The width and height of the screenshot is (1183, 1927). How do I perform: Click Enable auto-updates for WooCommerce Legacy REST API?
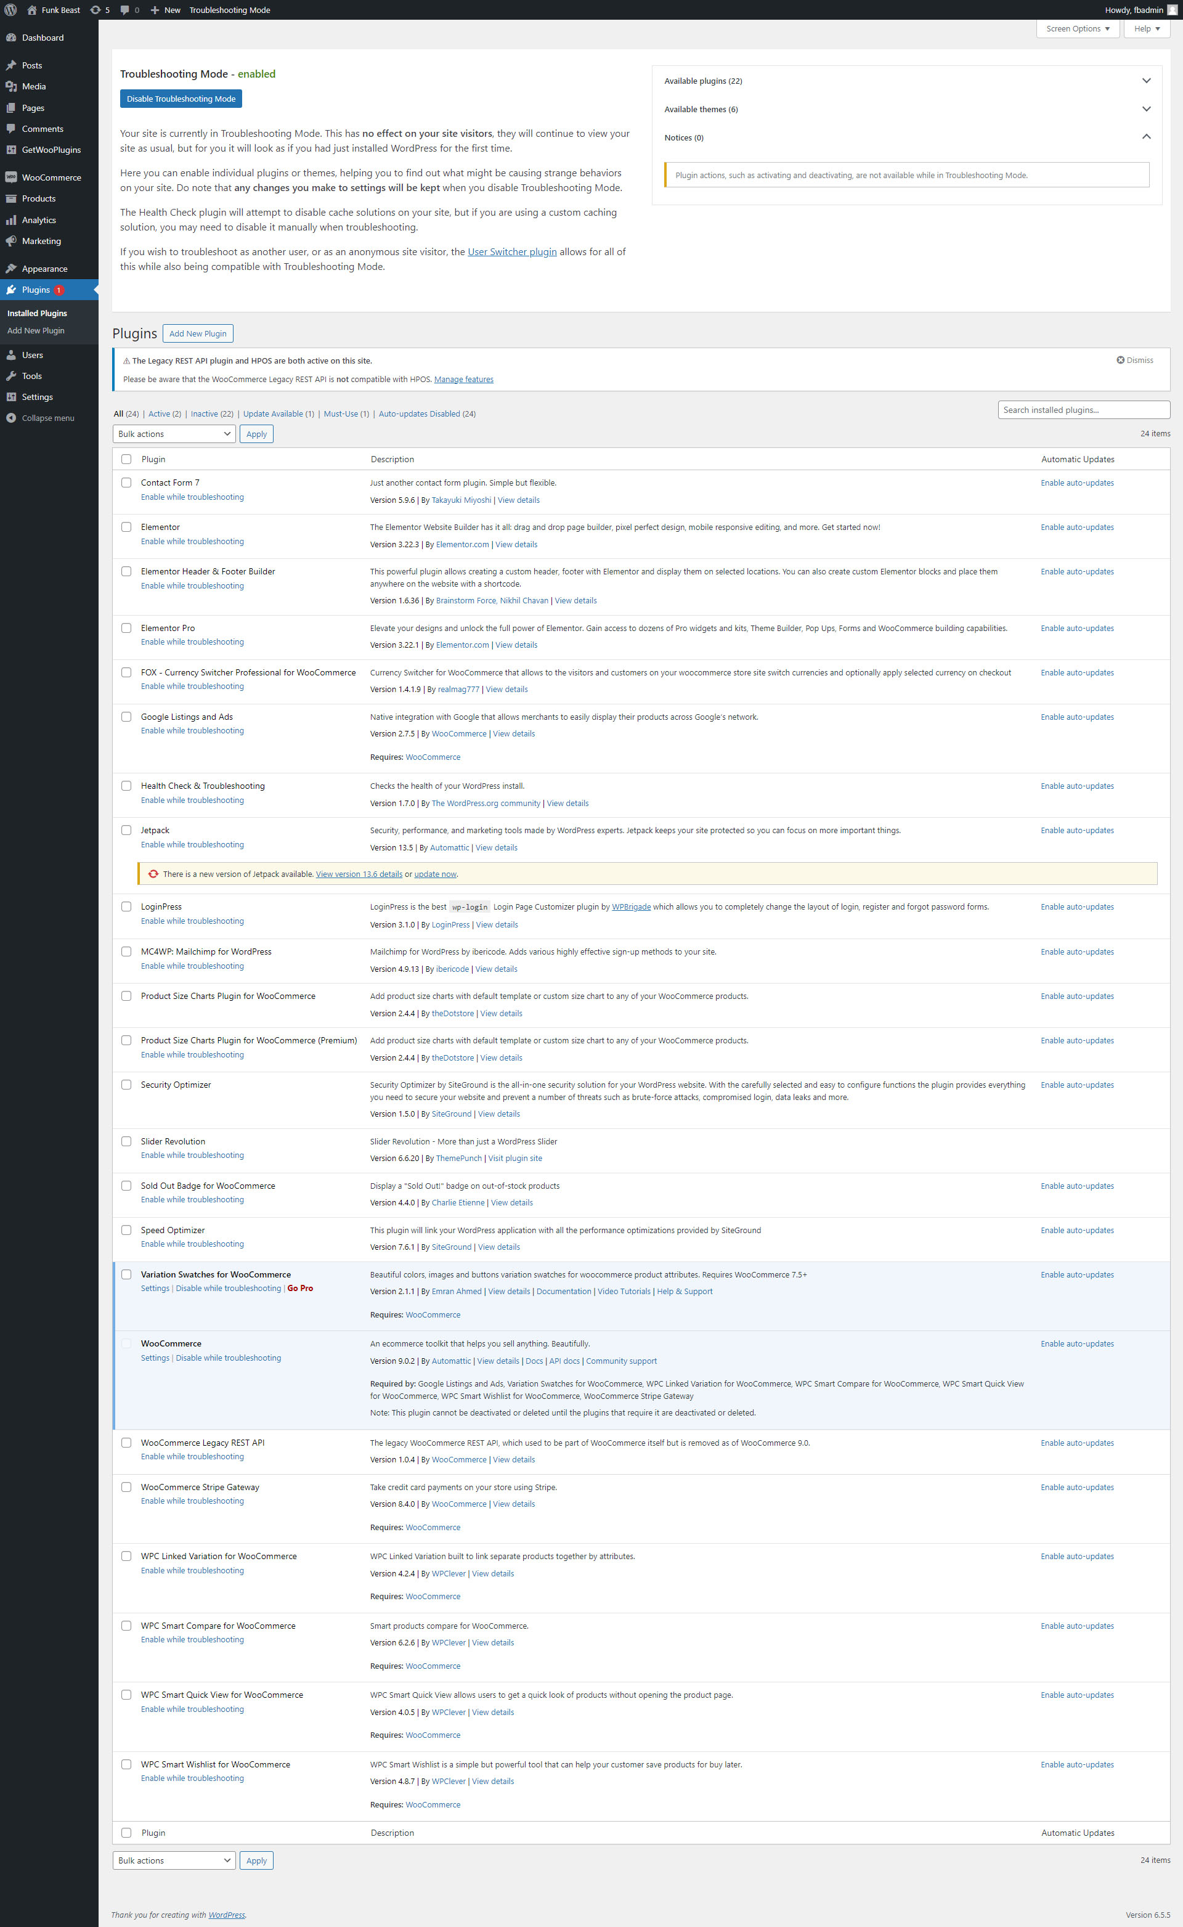pos(1076,1443)
